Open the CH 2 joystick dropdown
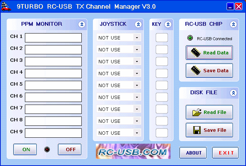Screen dimensions: 246x166 [137, 50]
